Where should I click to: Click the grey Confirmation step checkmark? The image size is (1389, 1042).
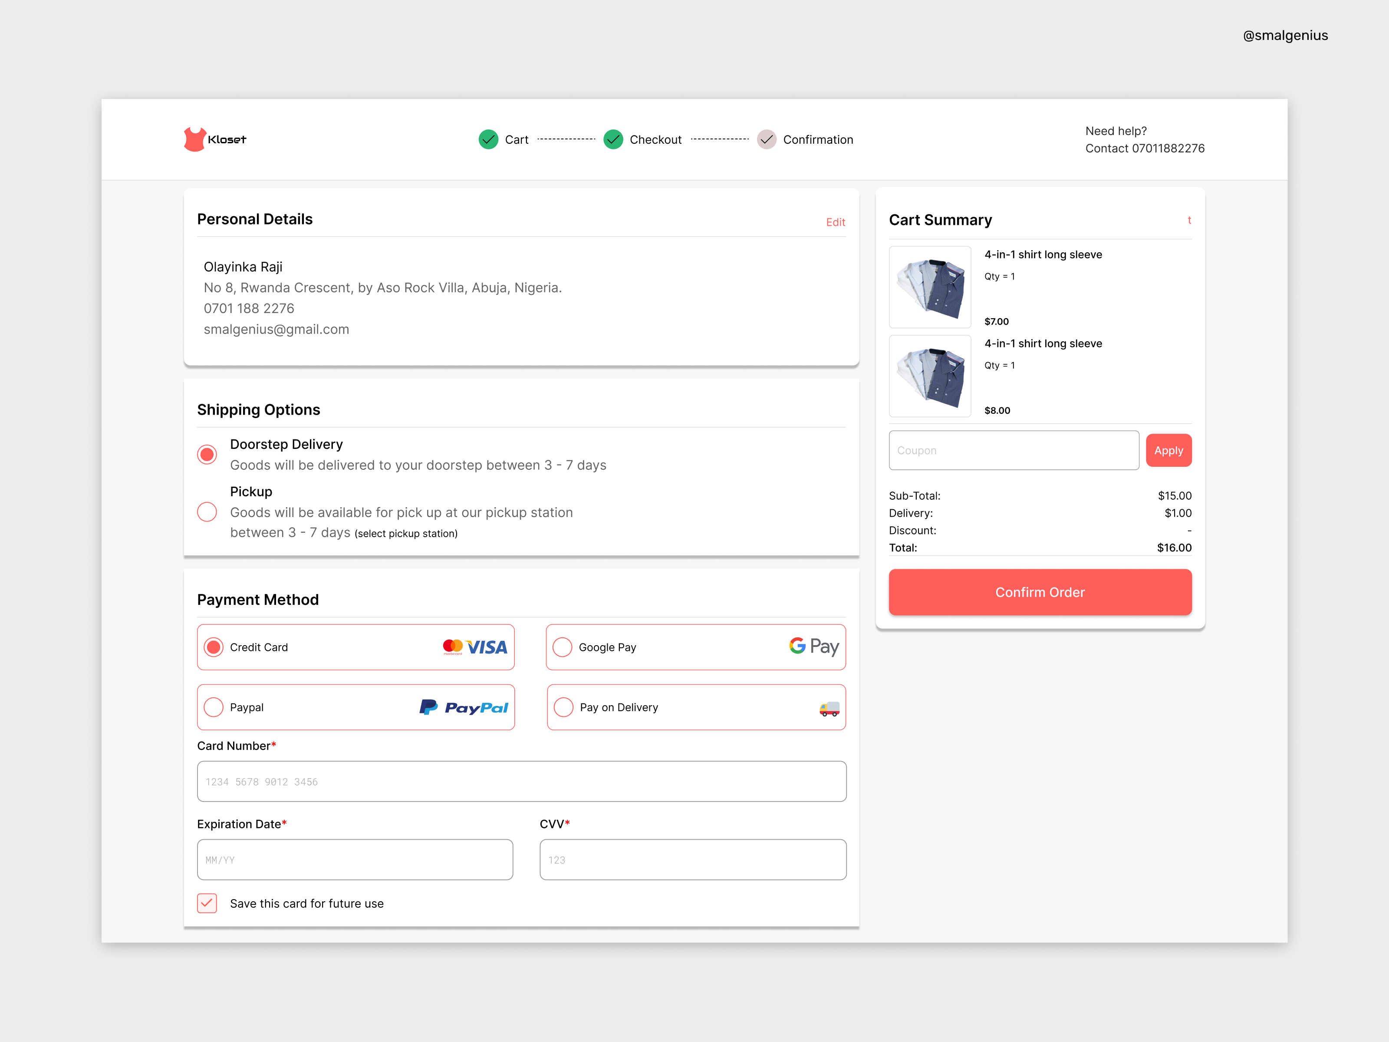(766, 139)
